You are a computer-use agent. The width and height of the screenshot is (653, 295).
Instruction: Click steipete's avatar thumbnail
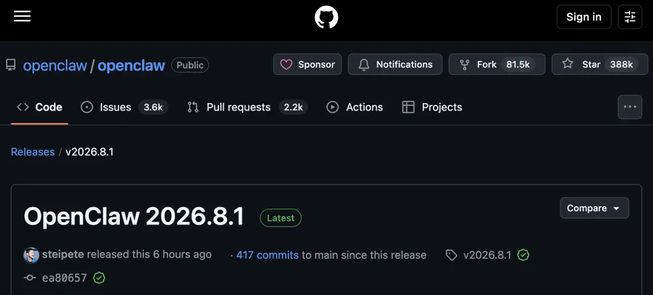31,255
